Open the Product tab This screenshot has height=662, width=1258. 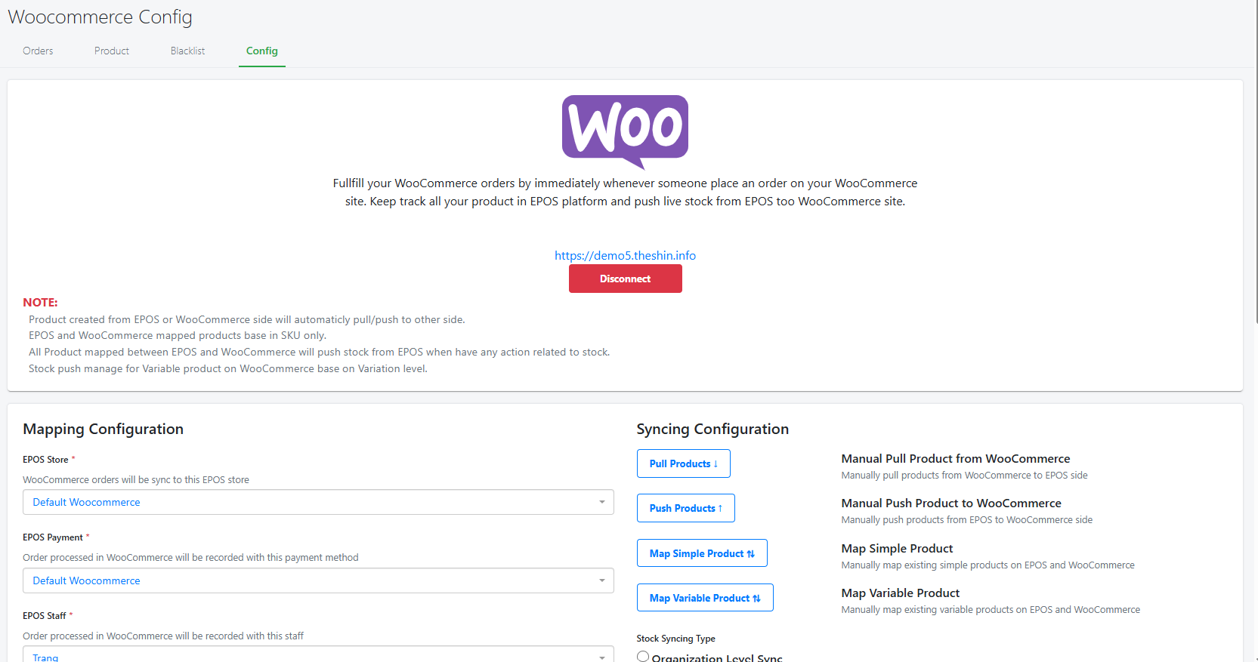pyautogui.click(x=112, y=51)
